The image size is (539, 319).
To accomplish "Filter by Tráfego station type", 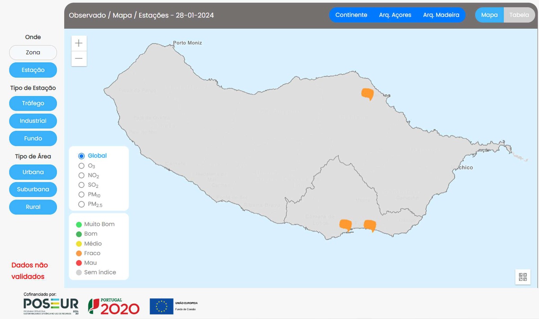I will tap(33, 103).
